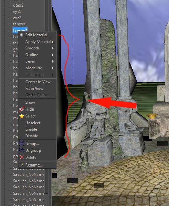Image resolution: width=169 pixels, height=206 pixels.
Task: Click the red X Delete icon
Action: (x=22, y=157)
